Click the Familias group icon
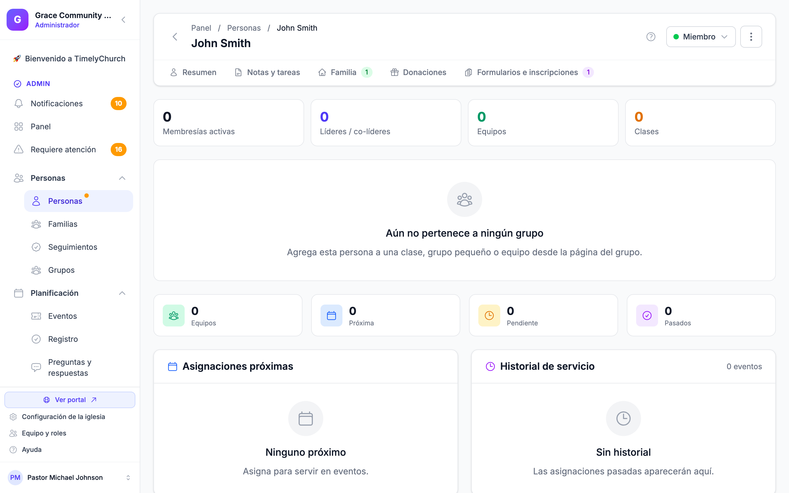The width and height of the screenshot is (789, 493). click(x=36, y=224)
